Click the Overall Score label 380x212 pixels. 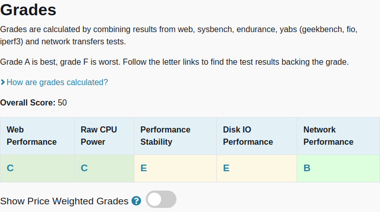28,102
